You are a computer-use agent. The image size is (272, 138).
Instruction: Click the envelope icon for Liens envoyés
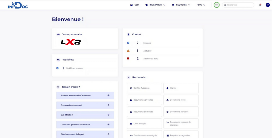(x=131, y=124)
